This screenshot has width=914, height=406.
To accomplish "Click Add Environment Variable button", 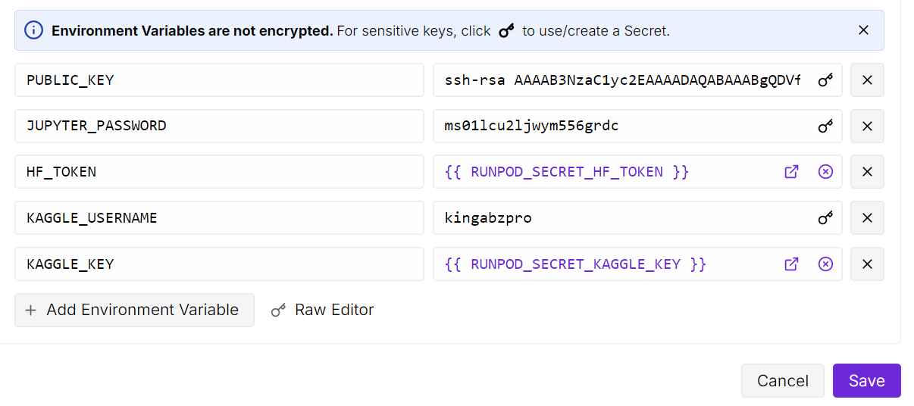I will tap(134, 310).
